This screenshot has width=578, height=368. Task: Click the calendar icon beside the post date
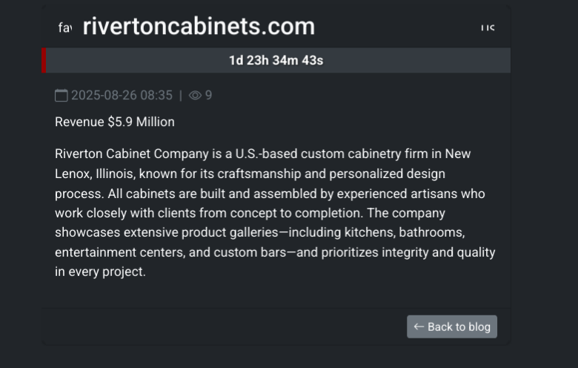(62, 96)
